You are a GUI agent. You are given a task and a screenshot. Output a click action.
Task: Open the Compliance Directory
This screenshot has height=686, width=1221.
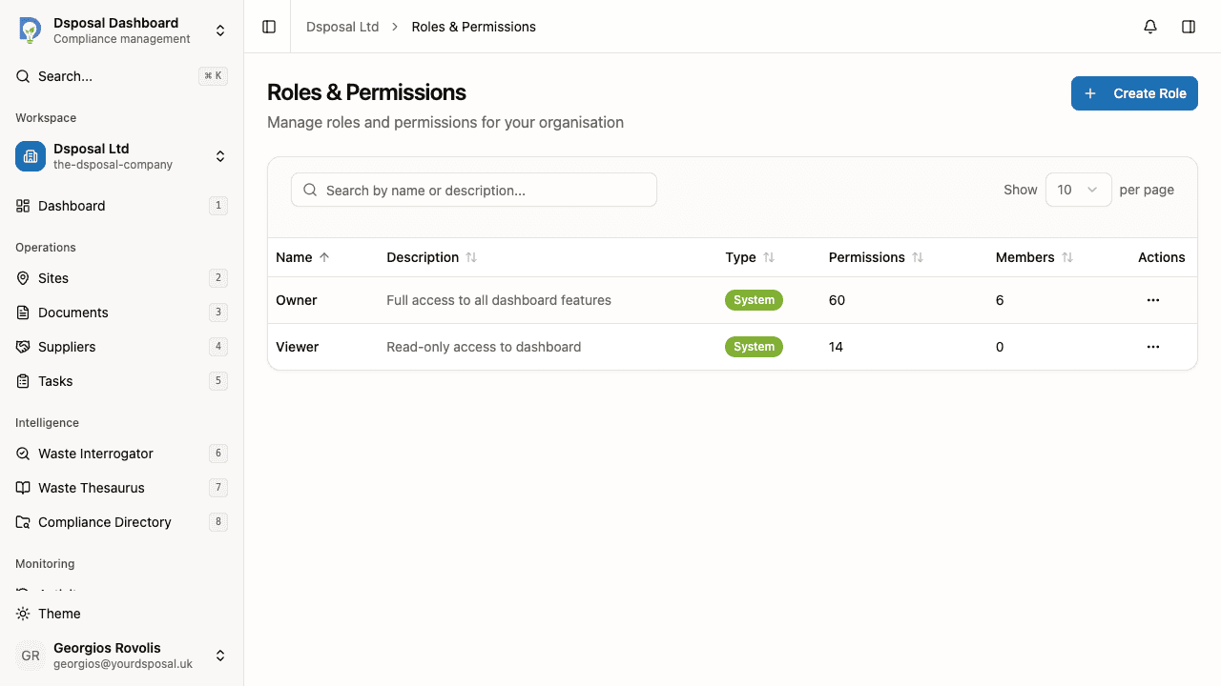(105, 522)
